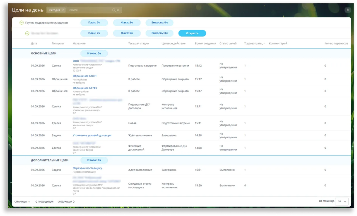Click the Цели на день page title

(28, 10)
